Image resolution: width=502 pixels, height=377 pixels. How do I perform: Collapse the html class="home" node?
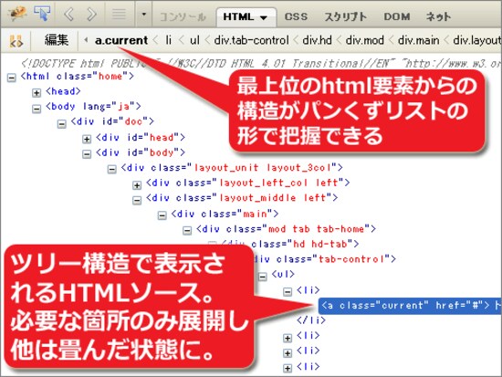tap(12, 78)
